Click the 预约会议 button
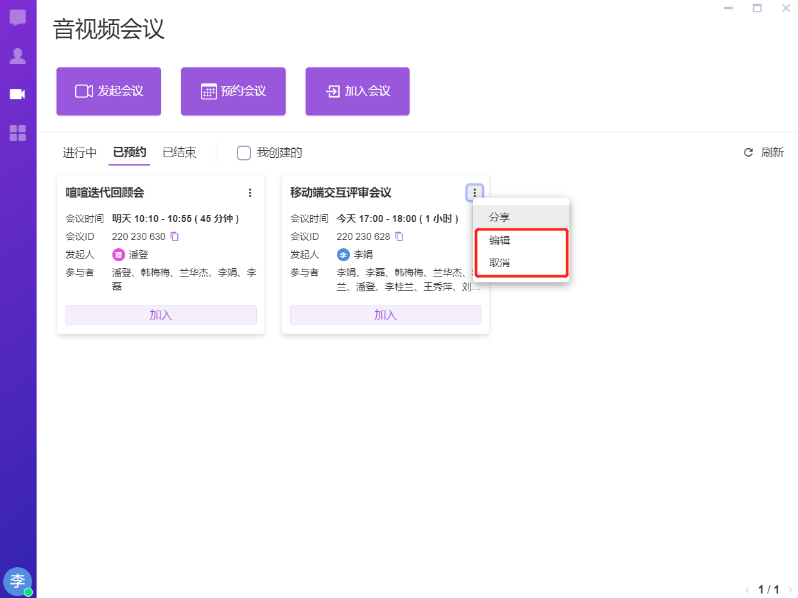The height and width of the screenshot is (598, 798). click(233, 92)
